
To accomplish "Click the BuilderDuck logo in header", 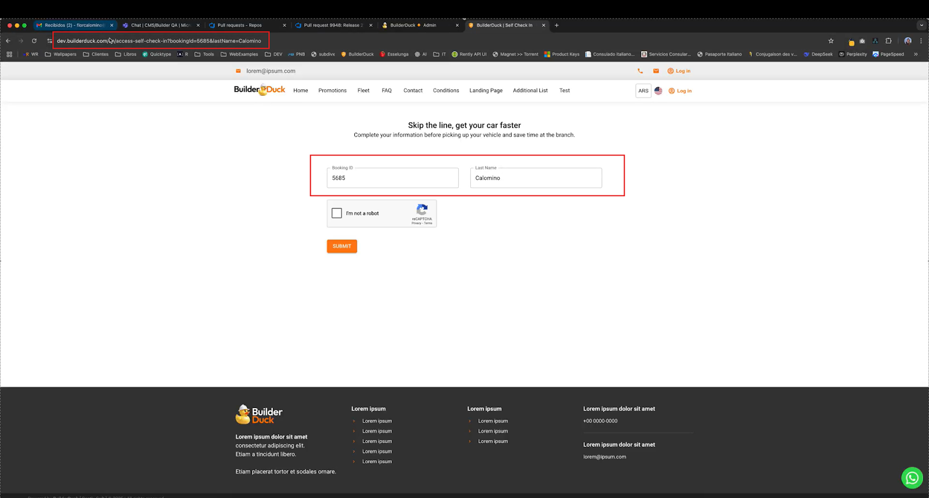I will tap(259, 90).
